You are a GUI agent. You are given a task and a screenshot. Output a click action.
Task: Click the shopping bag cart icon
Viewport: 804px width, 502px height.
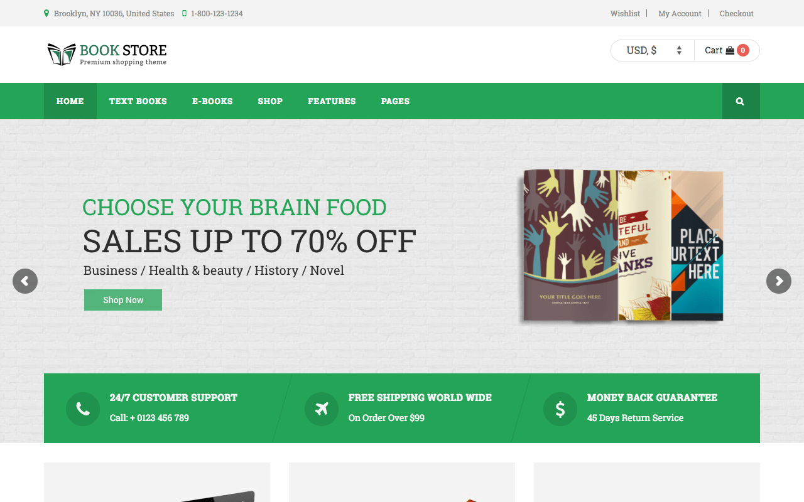[730, 51]
